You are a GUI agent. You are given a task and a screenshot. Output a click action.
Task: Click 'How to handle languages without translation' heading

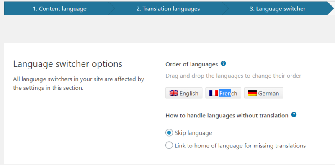pos(227,116)
